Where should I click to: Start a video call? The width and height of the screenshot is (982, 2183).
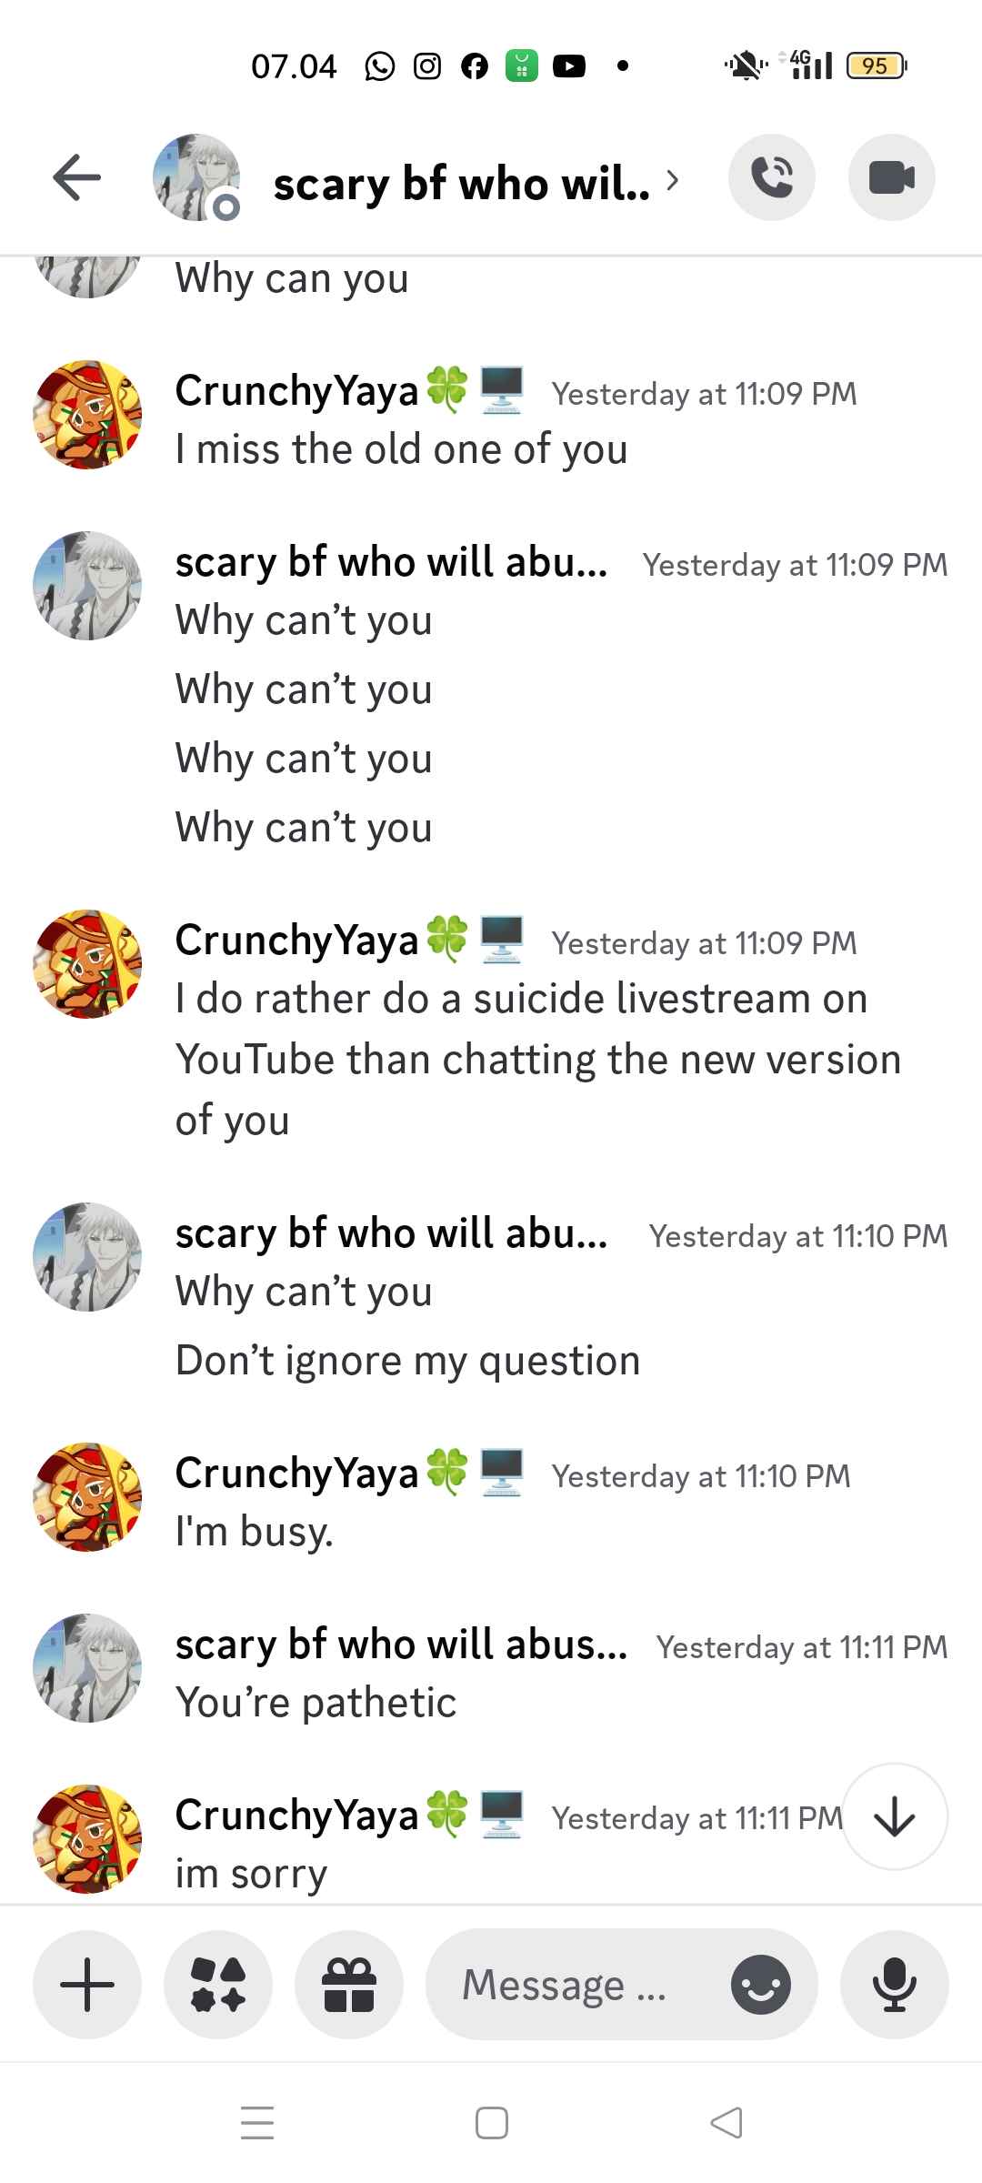(x=891, y=177)
